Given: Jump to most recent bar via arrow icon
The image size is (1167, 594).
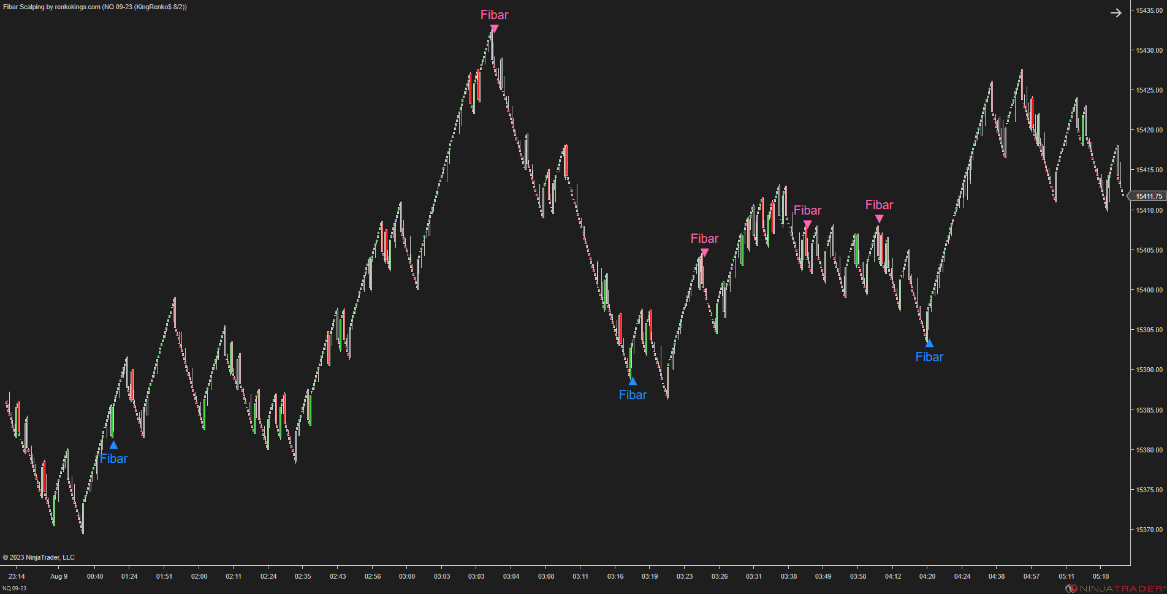Looking at the screenshot, I should pyautogui.click(x=1116, y=12).
